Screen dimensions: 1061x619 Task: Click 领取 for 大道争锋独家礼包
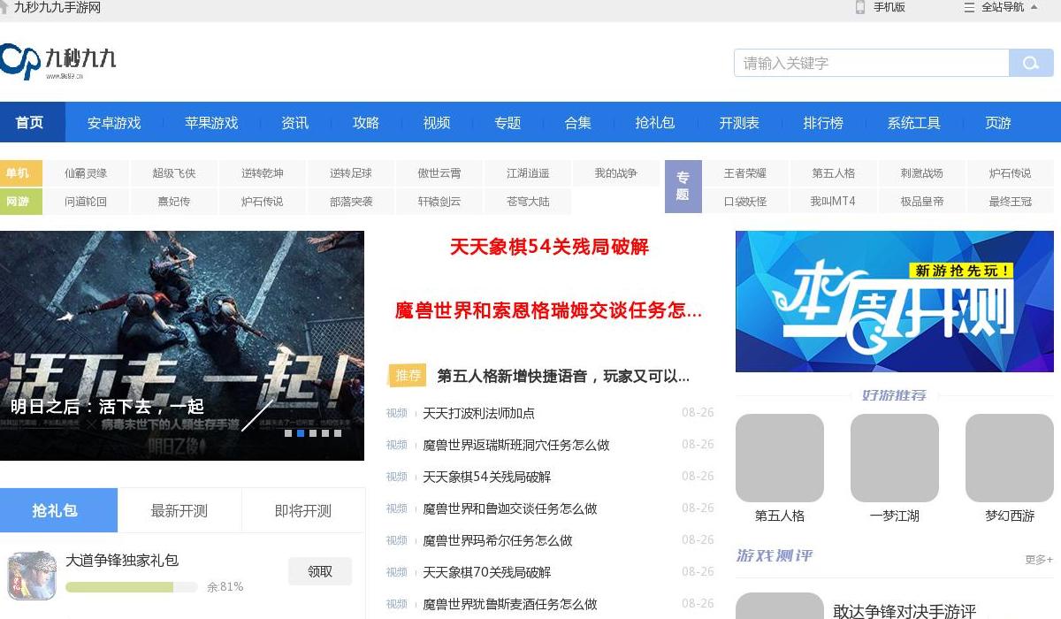point(320,571)
